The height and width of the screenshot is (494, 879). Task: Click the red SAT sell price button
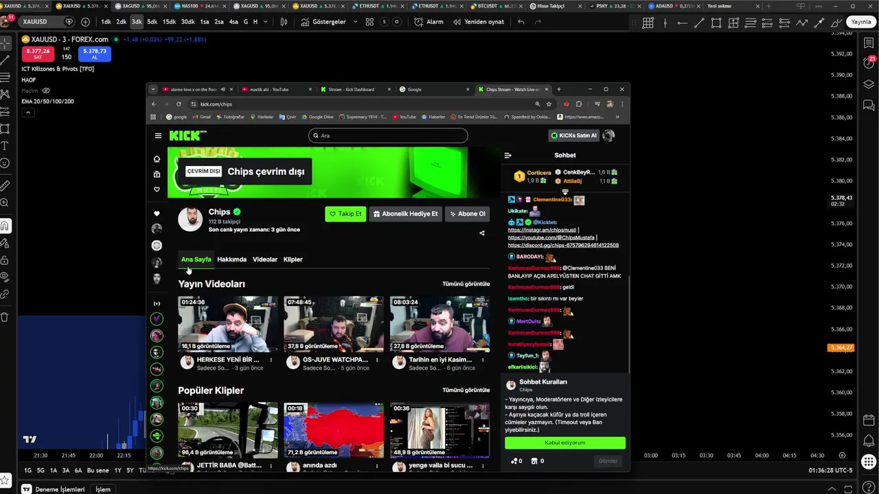(x=38, y=54)
